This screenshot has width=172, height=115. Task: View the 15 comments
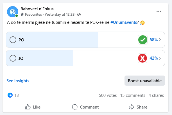click(x=133, y=95)
